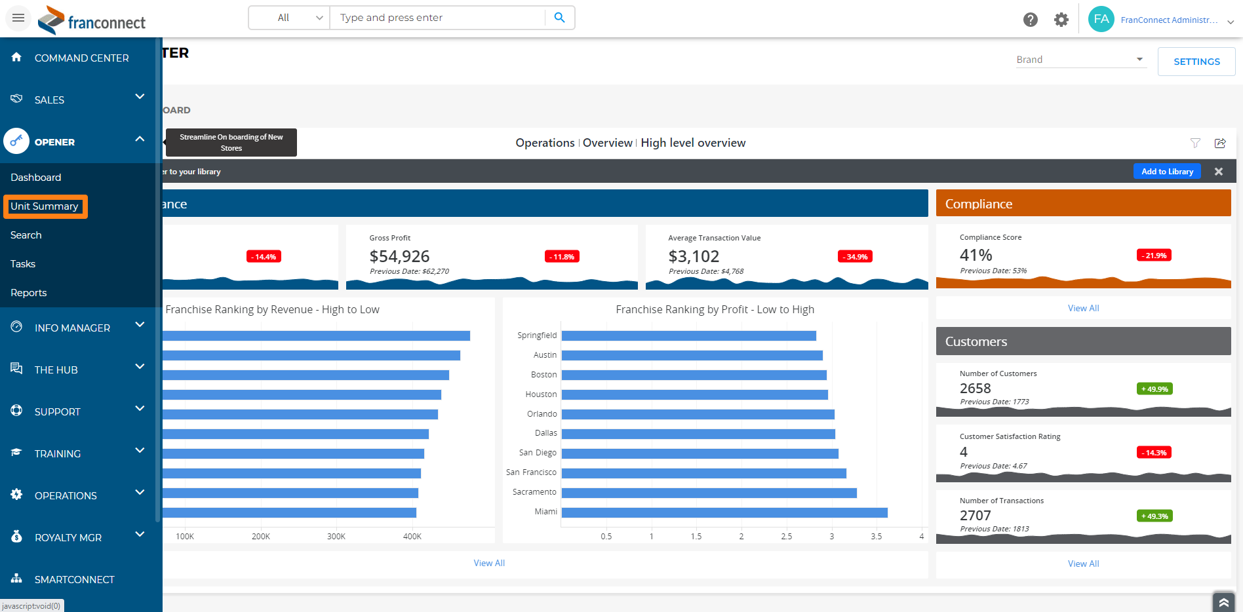Image resolution: width=1243 pixels, height=612 pixels.
Task: Focus the Type and press enter search field
Action: pyautogui.click(x=437, y=18)
